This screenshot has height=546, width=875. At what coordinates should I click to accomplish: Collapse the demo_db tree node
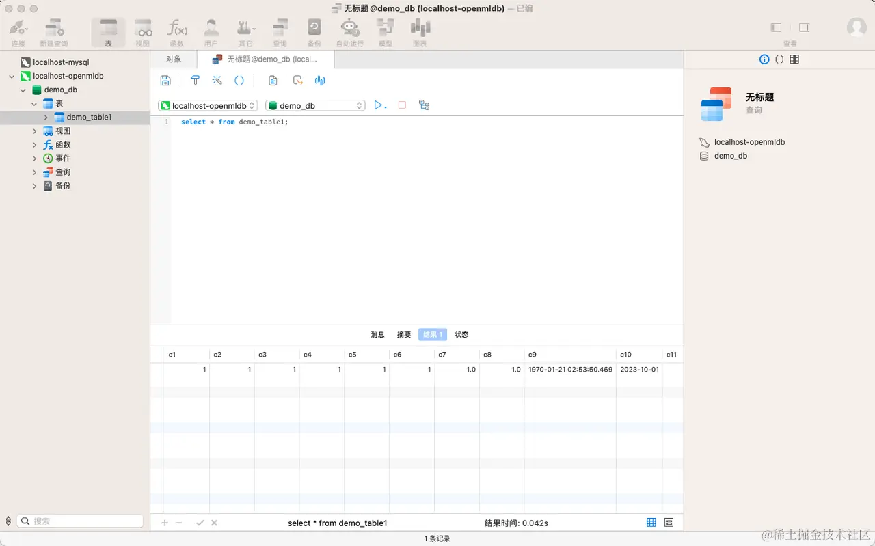(x=23, y=90)
